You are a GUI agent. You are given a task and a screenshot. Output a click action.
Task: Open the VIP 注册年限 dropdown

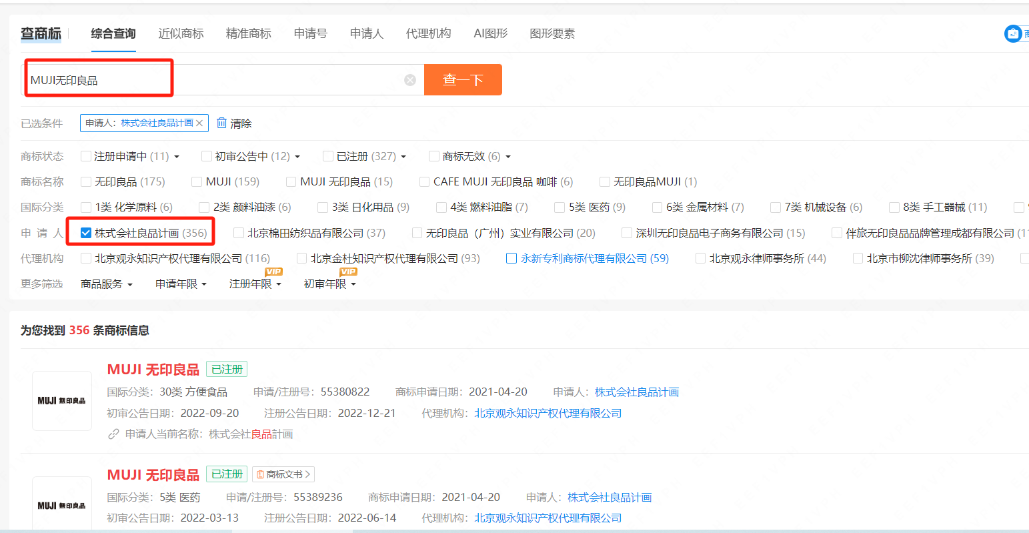coord(255,284)
